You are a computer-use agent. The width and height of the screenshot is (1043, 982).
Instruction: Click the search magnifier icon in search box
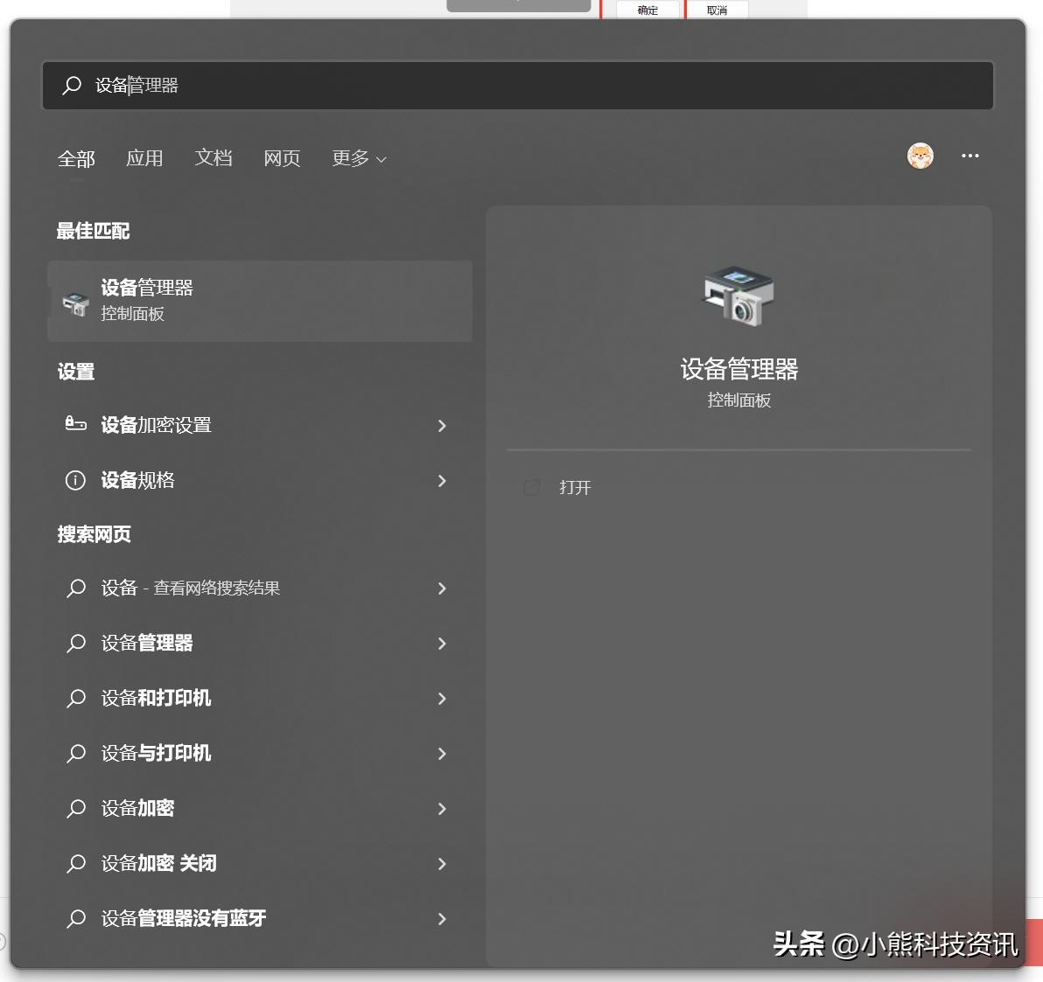click(x=71, y=85)
